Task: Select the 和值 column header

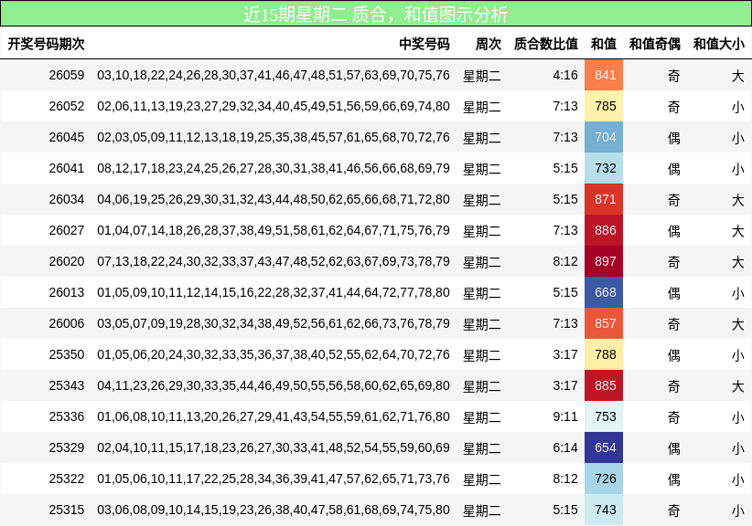Action: (603, 42)
